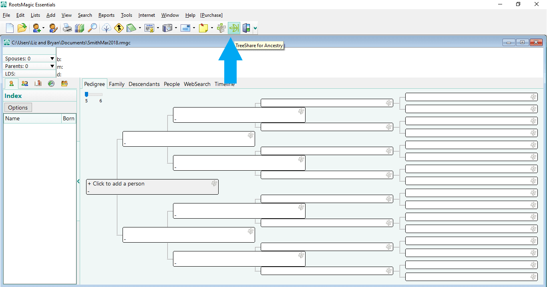Click the Purchase link
This screenshot has height=287, width=547.
click(x=211, y=15)
